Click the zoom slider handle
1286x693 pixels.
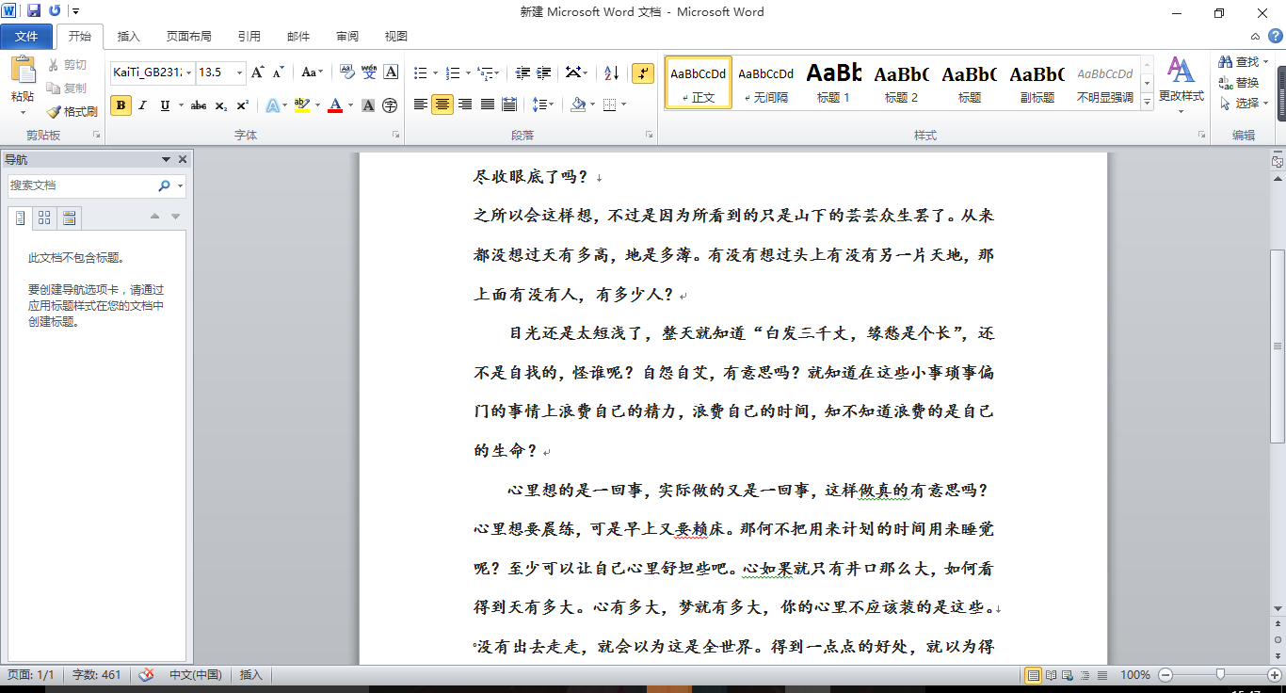pyautogui.click(x=1220, y=675)
